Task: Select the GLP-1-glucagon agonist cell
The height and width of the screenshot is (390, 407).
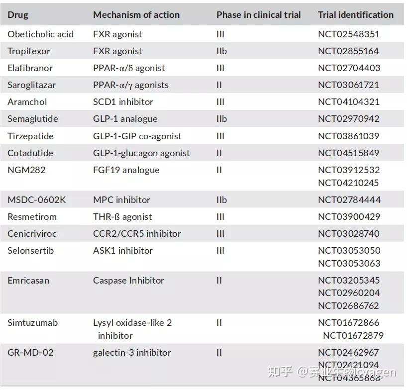Action: 141,153
